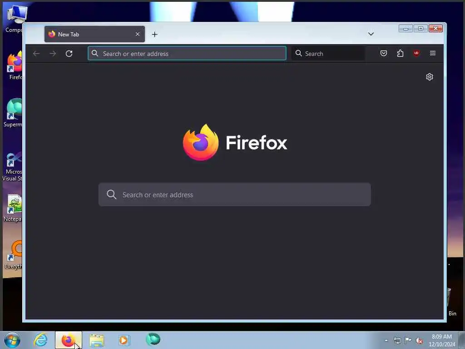Open Action Center flag icon
The height and width of the screenshot is (349, 465).
(408, 340)
